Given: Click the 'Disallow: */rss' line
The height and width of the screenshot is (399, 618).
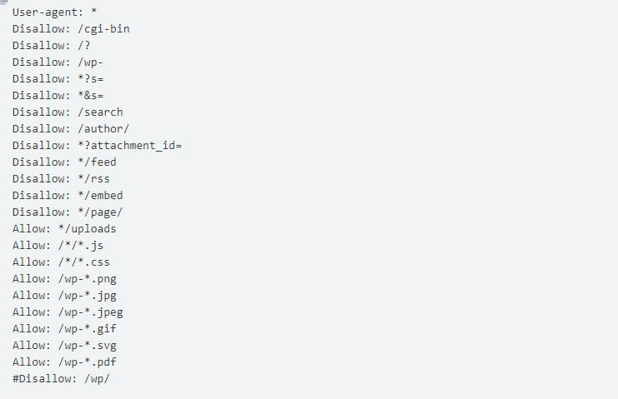Looking at the screenshot, I should point(61,178).
